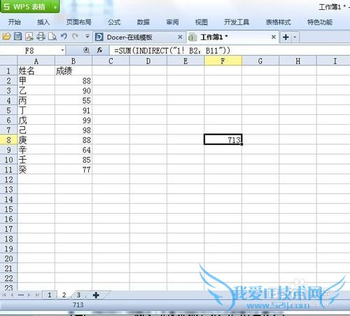Click cell B1 containing 成绩
The width and height of the screenshot is (350, 316).
pos(73,71)
